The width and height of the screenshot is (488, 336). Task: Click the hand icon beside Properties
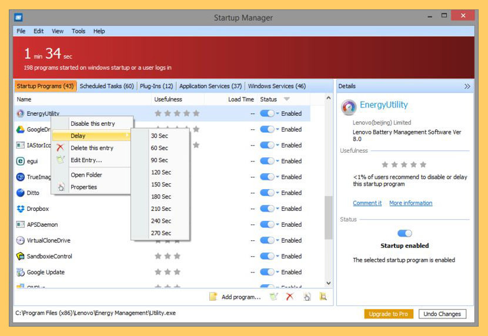[61, 187]
